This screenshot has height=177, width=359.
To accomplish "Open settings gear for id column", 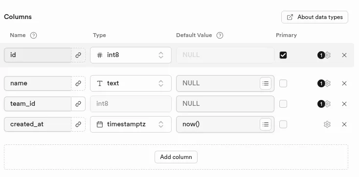I will click(x=327, y=55).
